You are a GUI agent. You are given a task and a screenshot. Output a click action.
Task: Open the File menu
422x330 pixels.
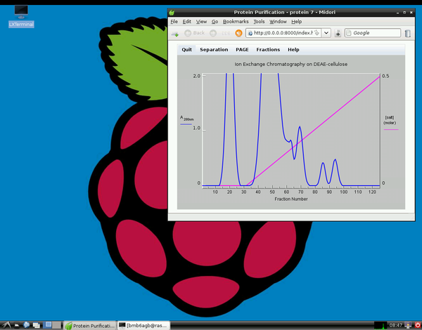pos(174,22)
